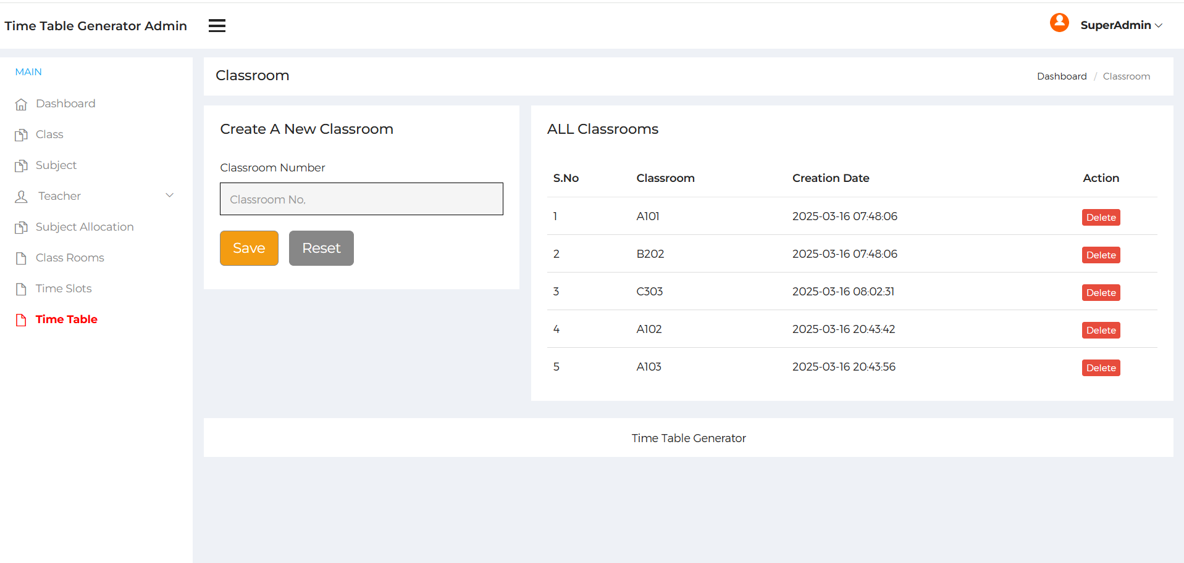Click the Classroom breadcrumb text
The image size is (1184, 563).
pyautogui.click(x=1127, y=76)
